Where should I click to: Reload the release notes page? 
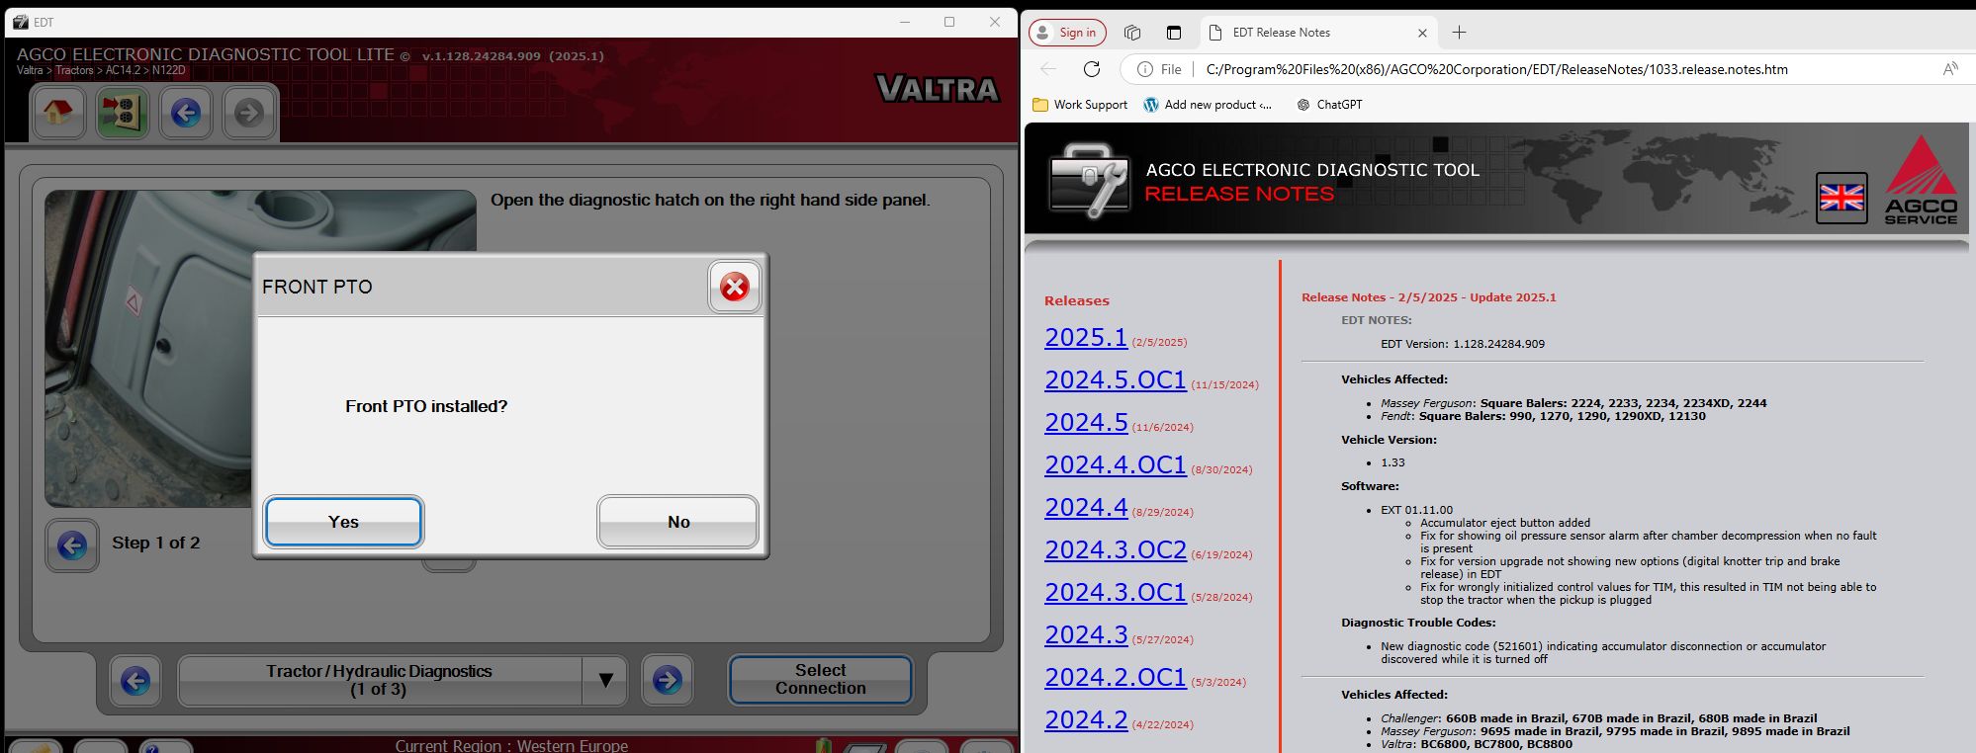coord(1092,69)
